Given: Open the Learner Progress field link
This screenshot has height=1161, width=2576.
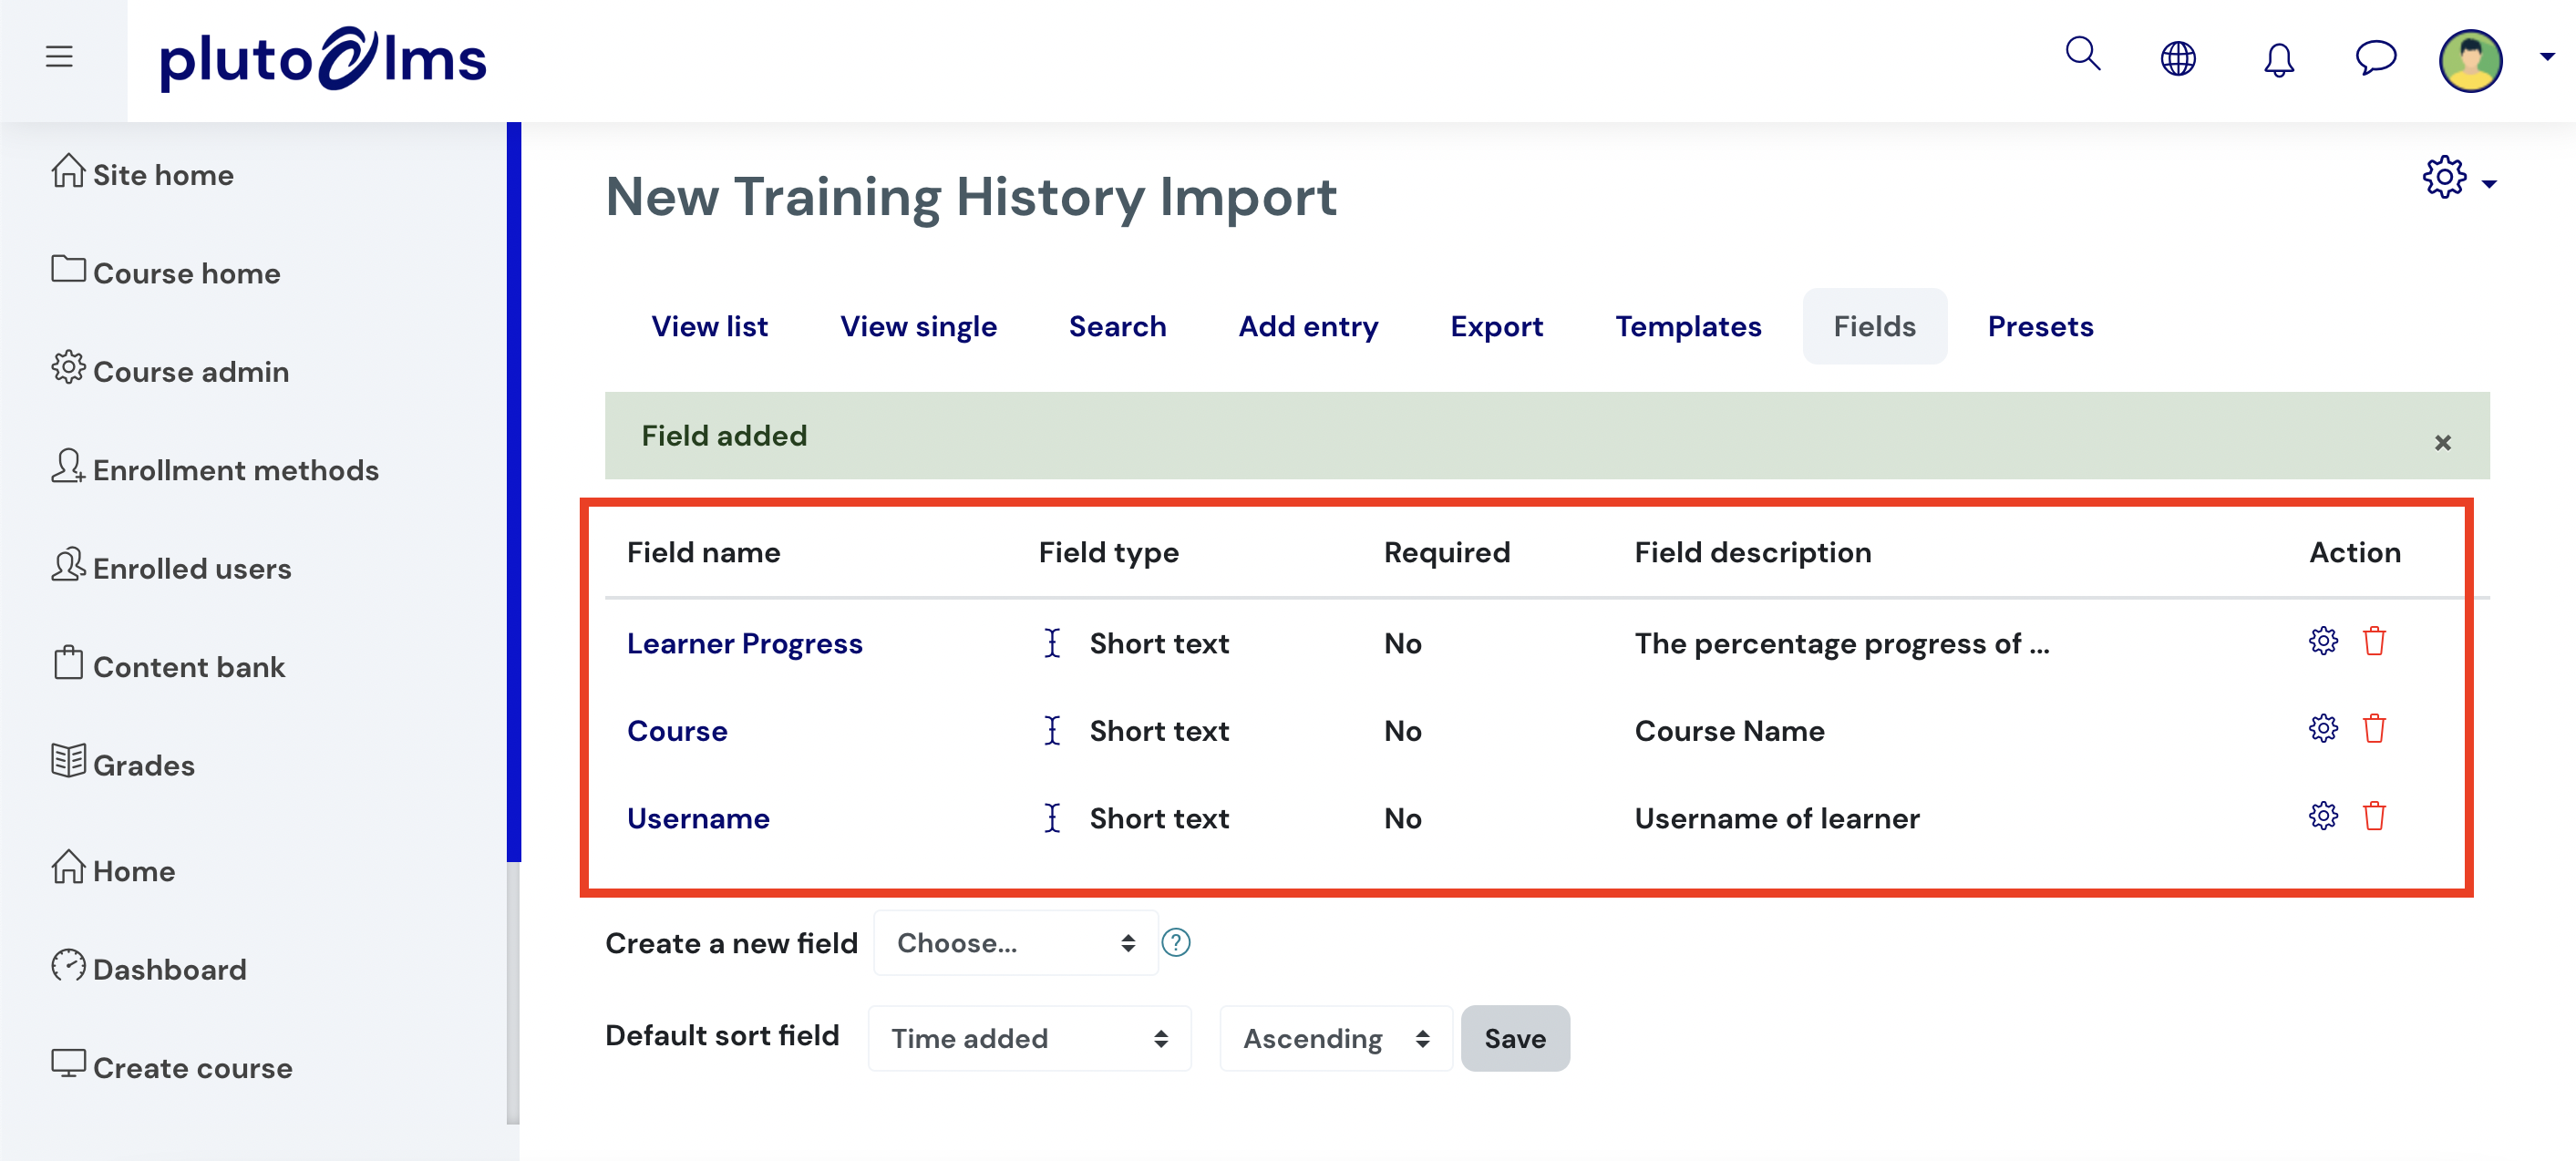Looking at the screenshot, I should [744, 643].
